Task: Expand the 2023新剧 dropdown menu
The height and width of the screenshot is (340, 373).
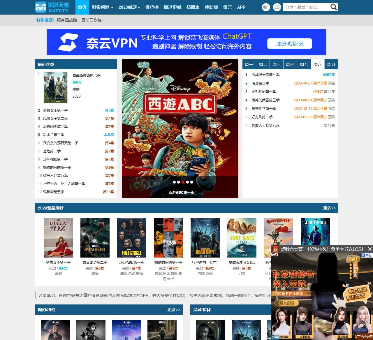Action: point(129,7)
